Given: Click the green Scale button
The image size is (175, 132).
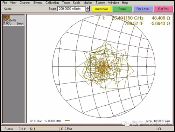Looking at the screenshot, I should pos(122,9).
